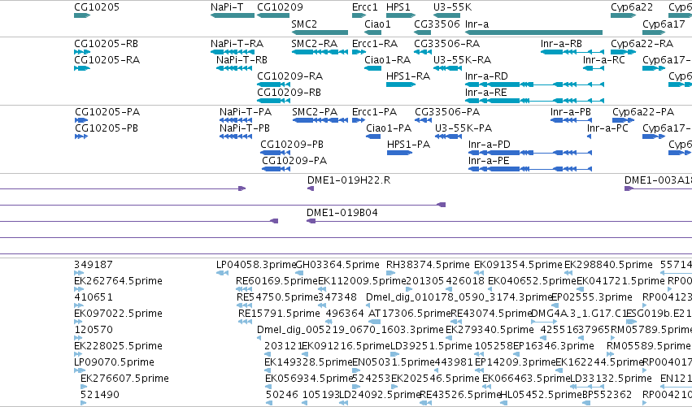Screen dimensions: 692x407
Task: Select the NaPi-T gene label
Action: (x=227, y=7)
